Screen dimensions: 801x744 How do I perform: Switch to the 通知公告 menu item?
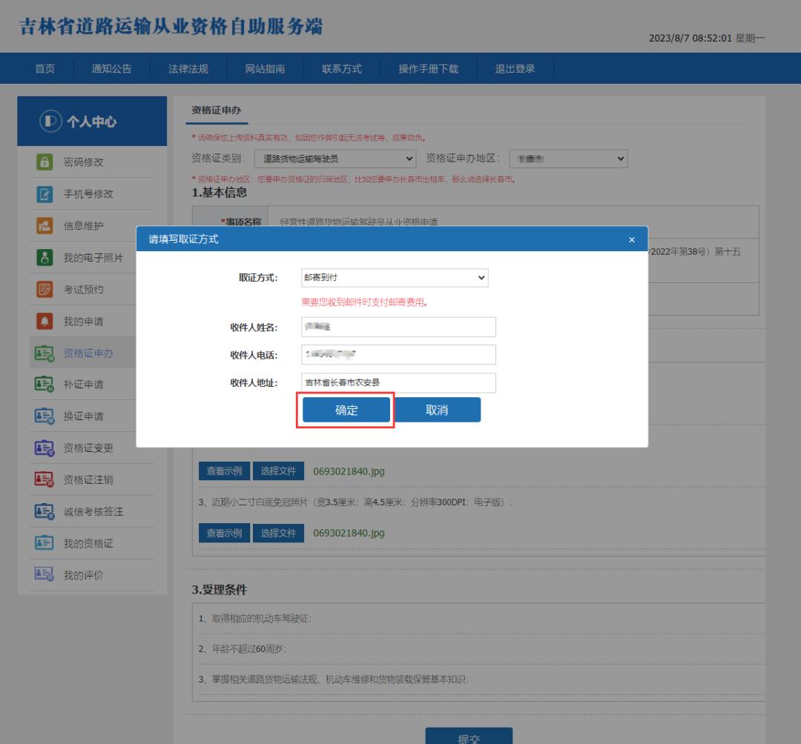pos(111,67)
